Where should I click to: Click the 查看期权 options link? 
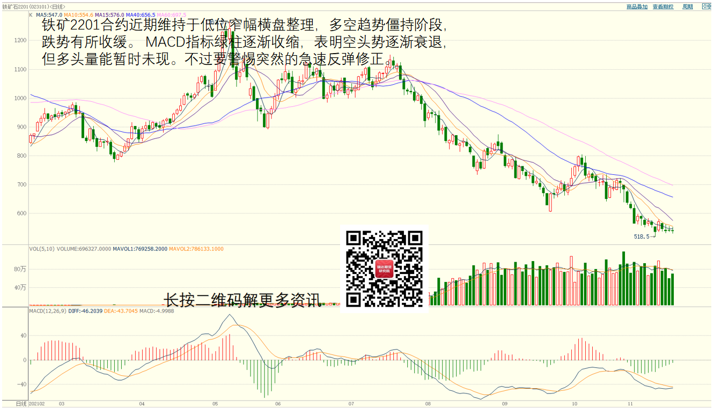point(663,6)
